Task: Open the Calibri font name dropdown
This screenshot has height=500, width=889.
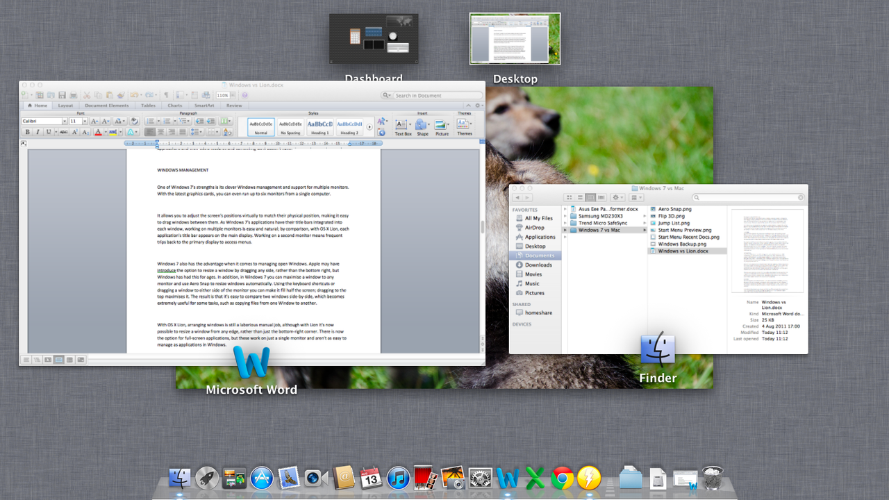Action: click(x=64, y=121)
